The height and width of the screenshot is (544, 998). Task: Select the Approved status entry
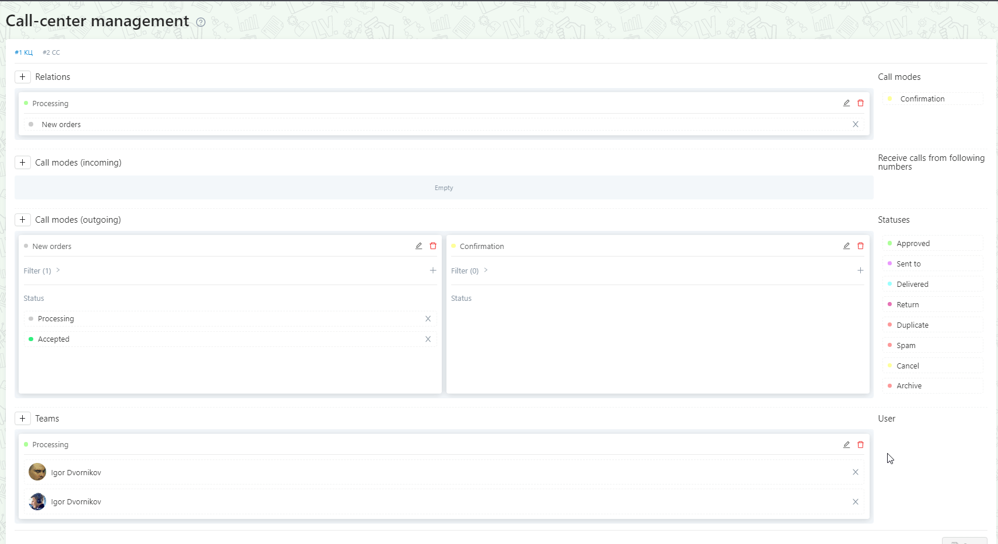point(913,243)
